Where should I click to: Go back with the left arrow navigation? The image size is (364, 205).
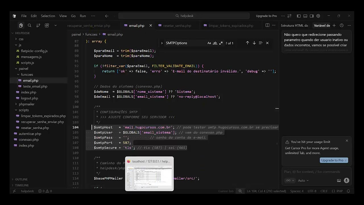point(107,16)
